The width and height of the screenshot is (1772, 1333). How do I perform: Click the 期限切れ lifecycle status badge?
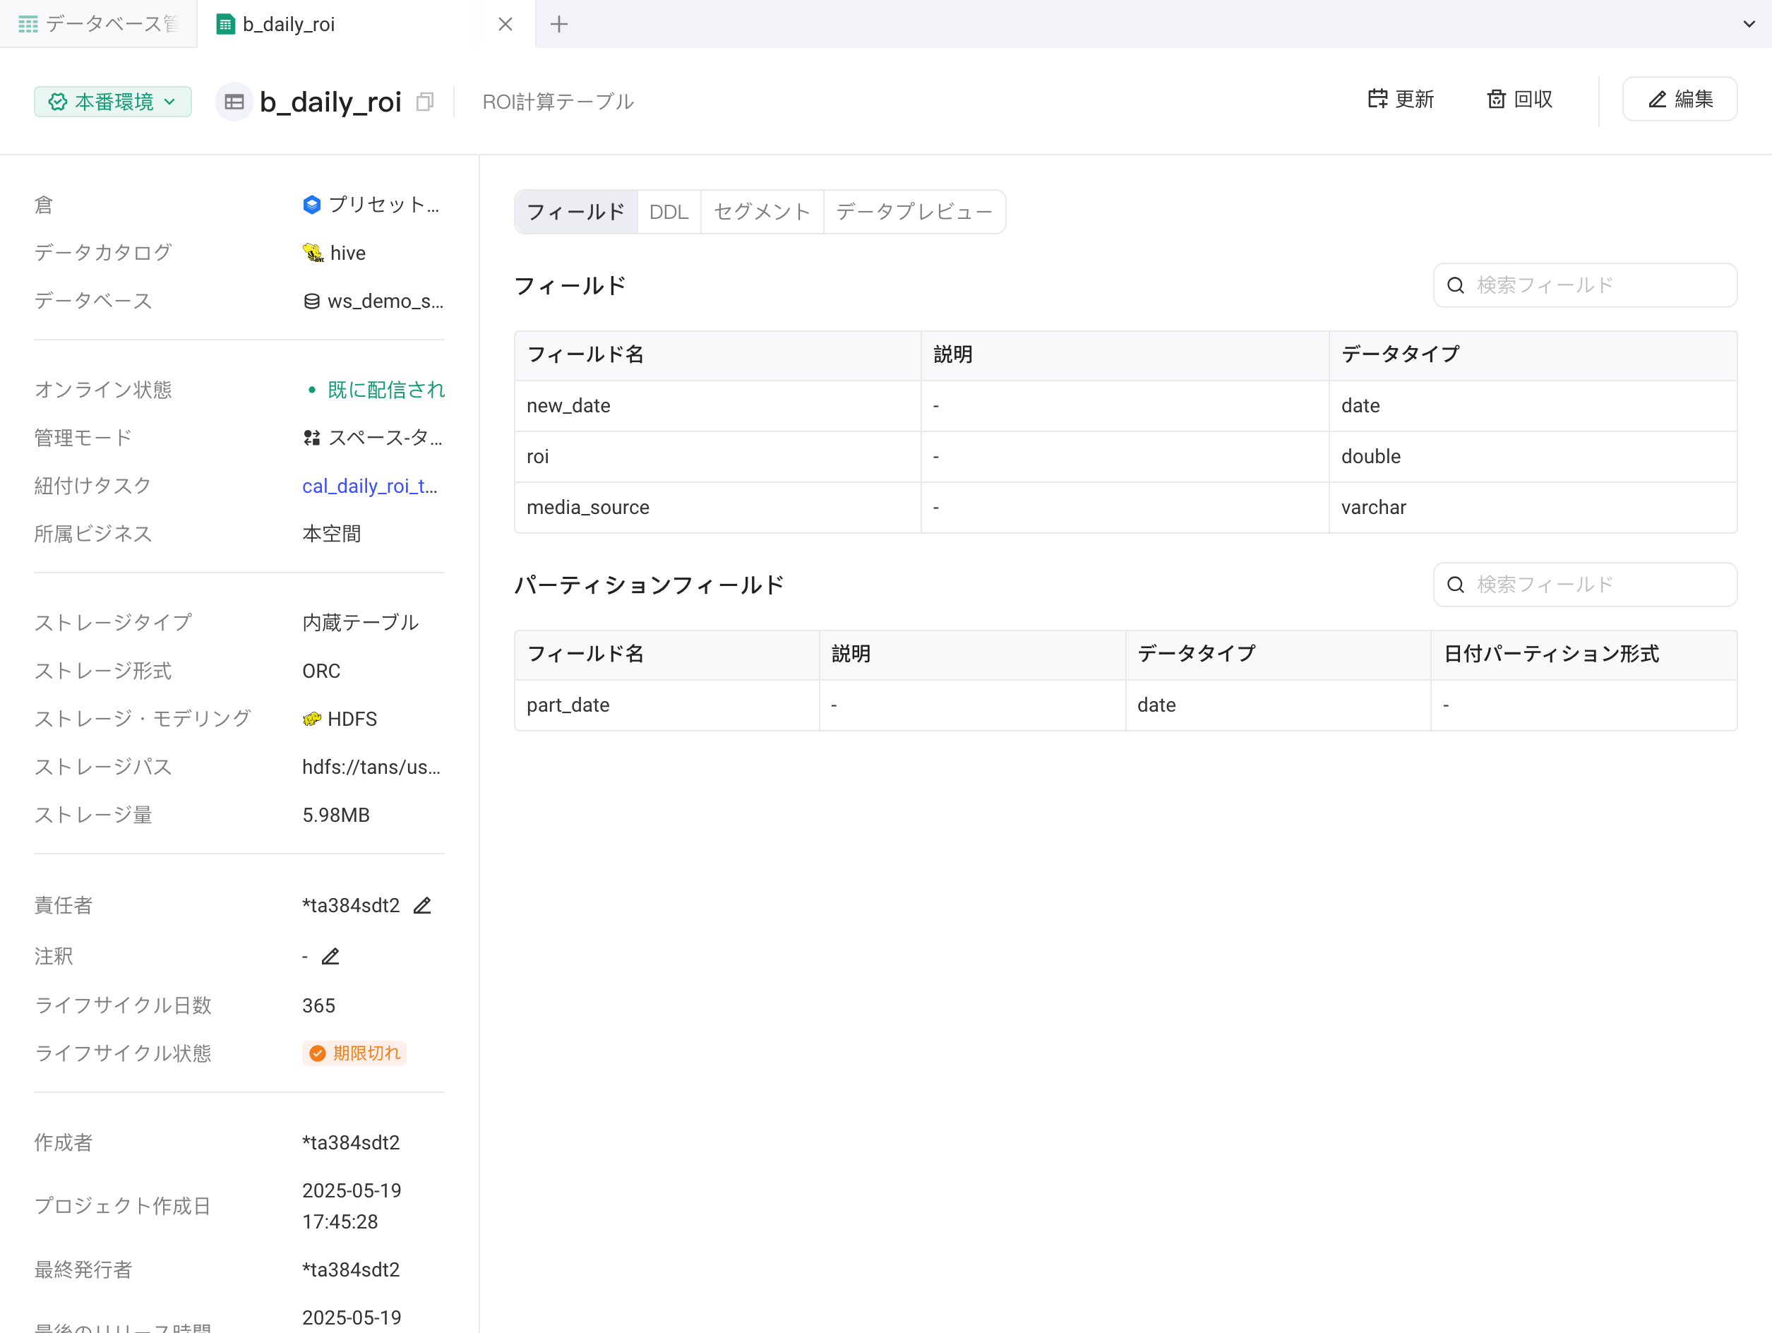(354, 1053)
